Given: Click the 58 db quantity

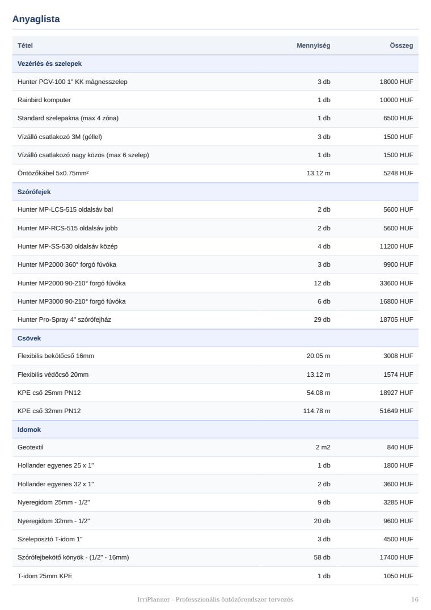Looking at the screenshot, I should 322,557.
